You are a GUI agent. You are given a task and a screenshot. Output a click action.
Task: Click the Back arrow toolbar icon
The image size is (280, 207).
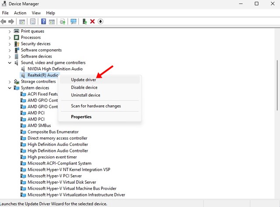click(4, 21)
